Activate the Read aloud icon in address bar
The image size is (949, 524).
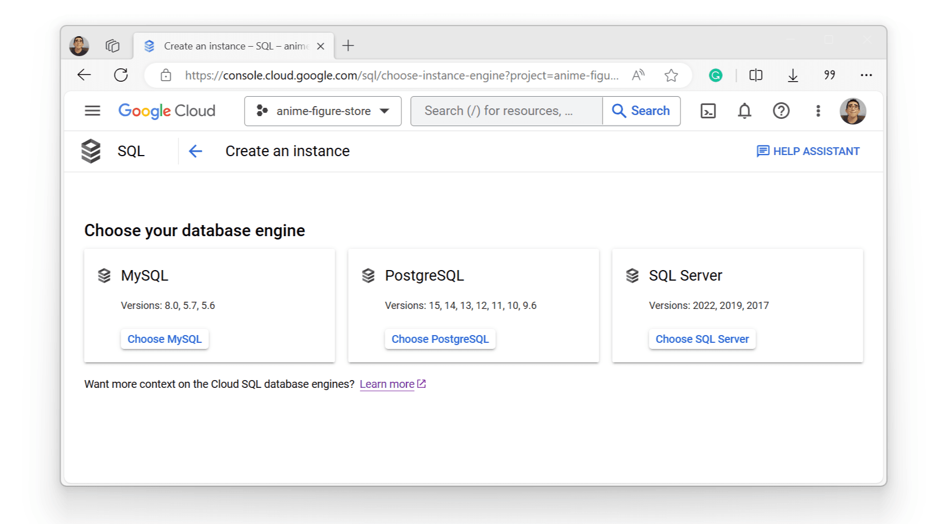(638, 75)
